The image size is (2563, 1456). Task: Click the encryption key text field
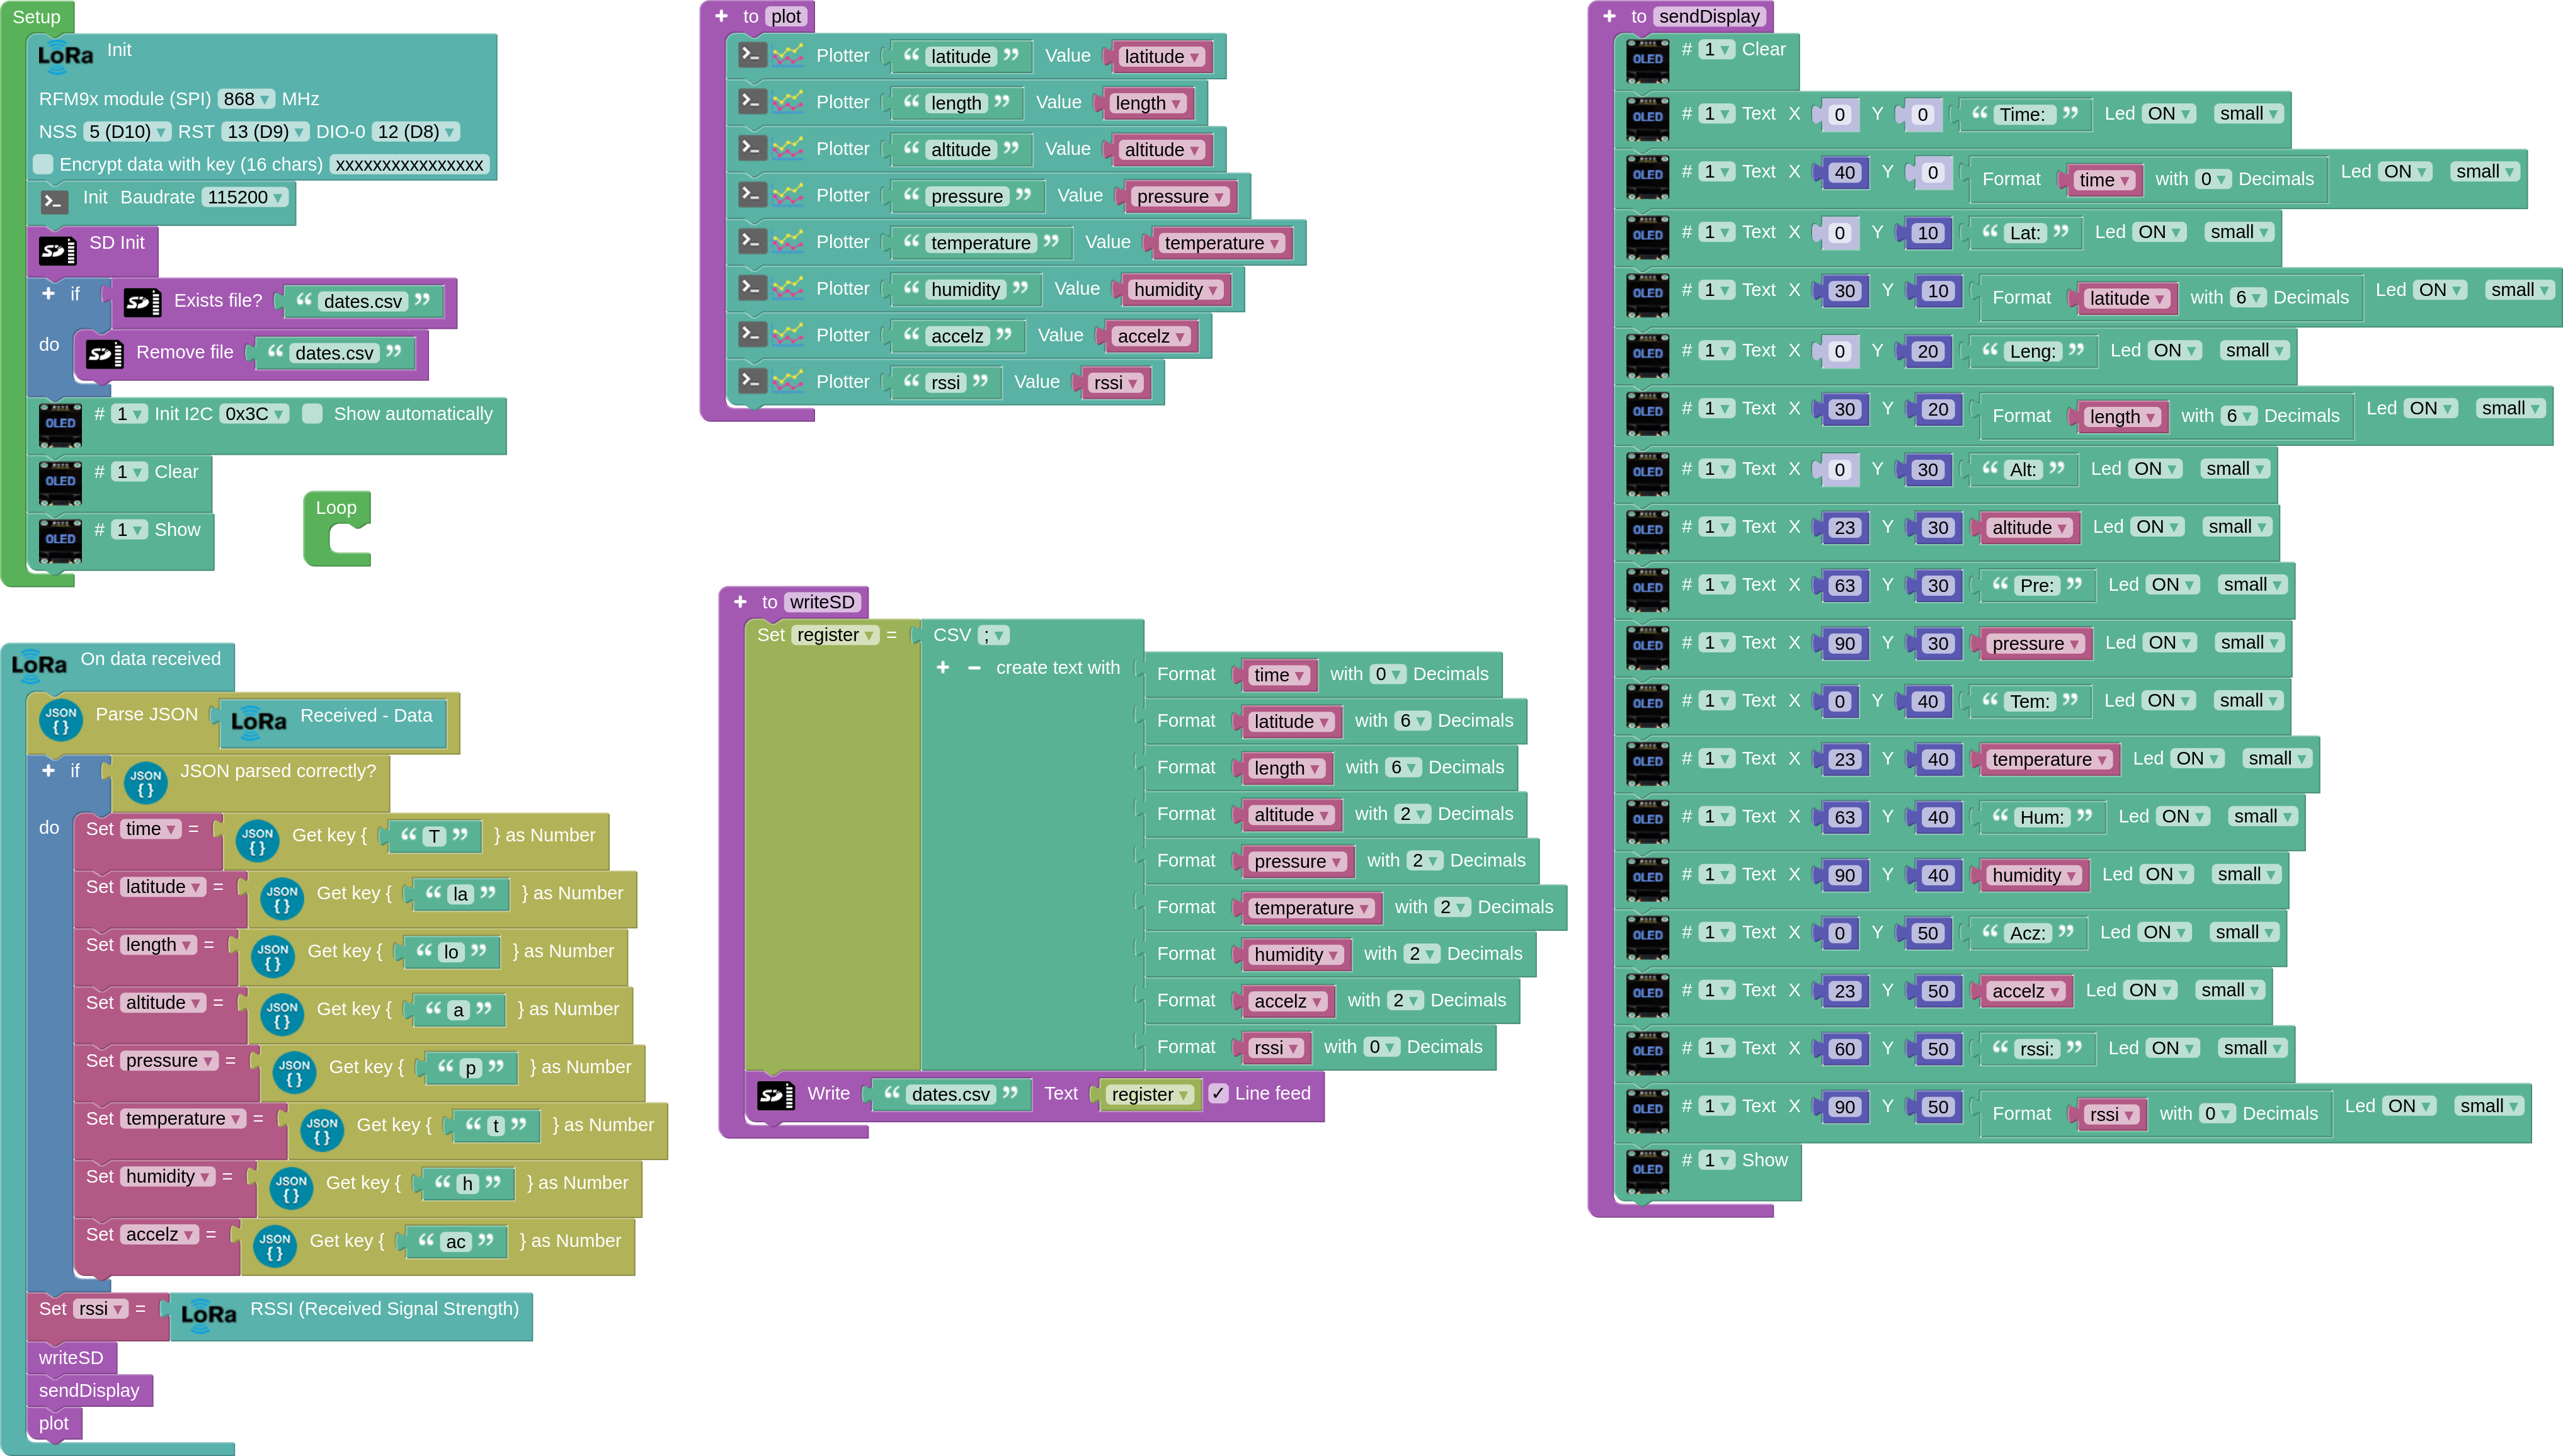409,165
